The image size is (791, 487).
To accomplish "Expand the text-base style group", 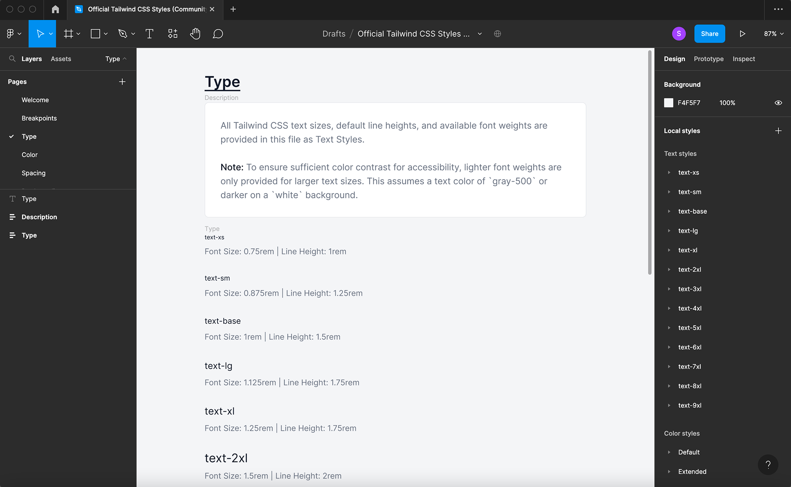I will (x=669, y=211).
